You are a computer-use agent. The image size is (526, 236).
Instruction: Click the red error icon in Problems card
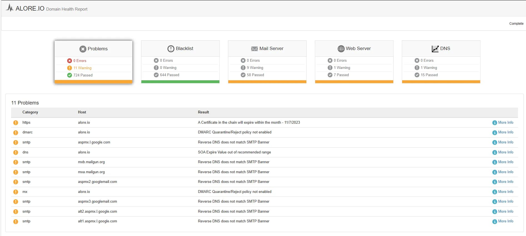point(69,61)
